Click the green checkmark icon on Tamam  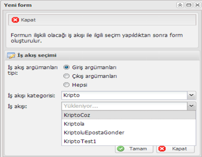(x=120, y=149)
